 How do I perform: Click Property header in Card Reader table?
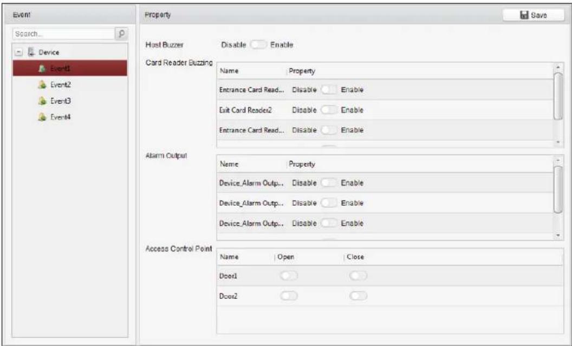[x=302, y=71]
